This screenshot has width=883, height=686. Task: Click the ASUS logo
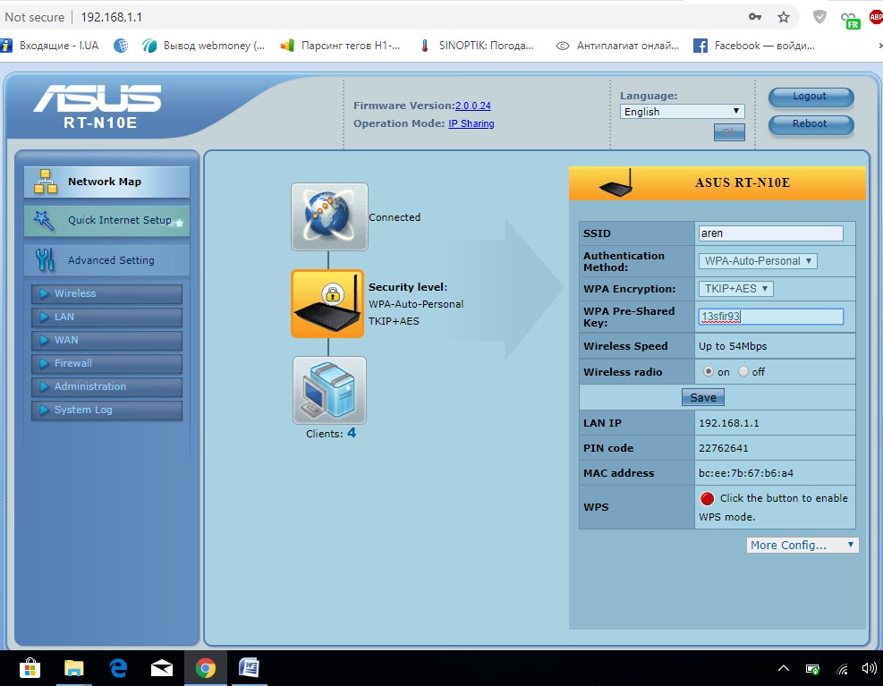[x=98, y=99]
